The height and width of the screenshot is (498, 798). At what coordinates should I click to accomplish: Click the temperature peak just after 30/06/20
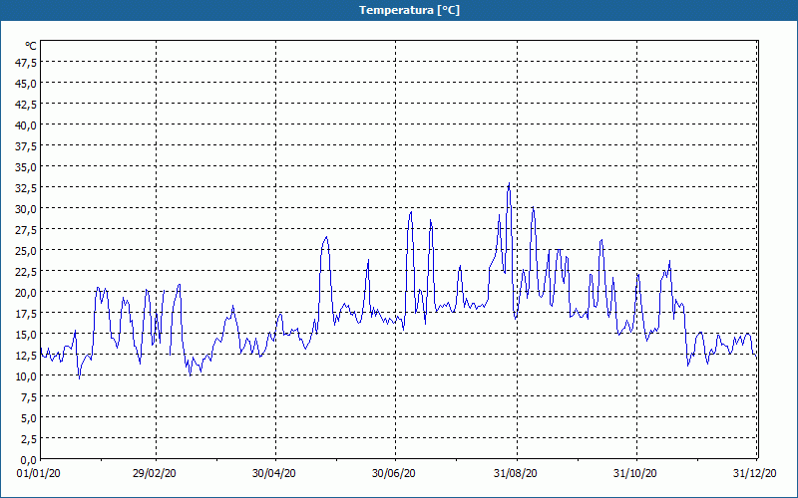click(411, 212)
